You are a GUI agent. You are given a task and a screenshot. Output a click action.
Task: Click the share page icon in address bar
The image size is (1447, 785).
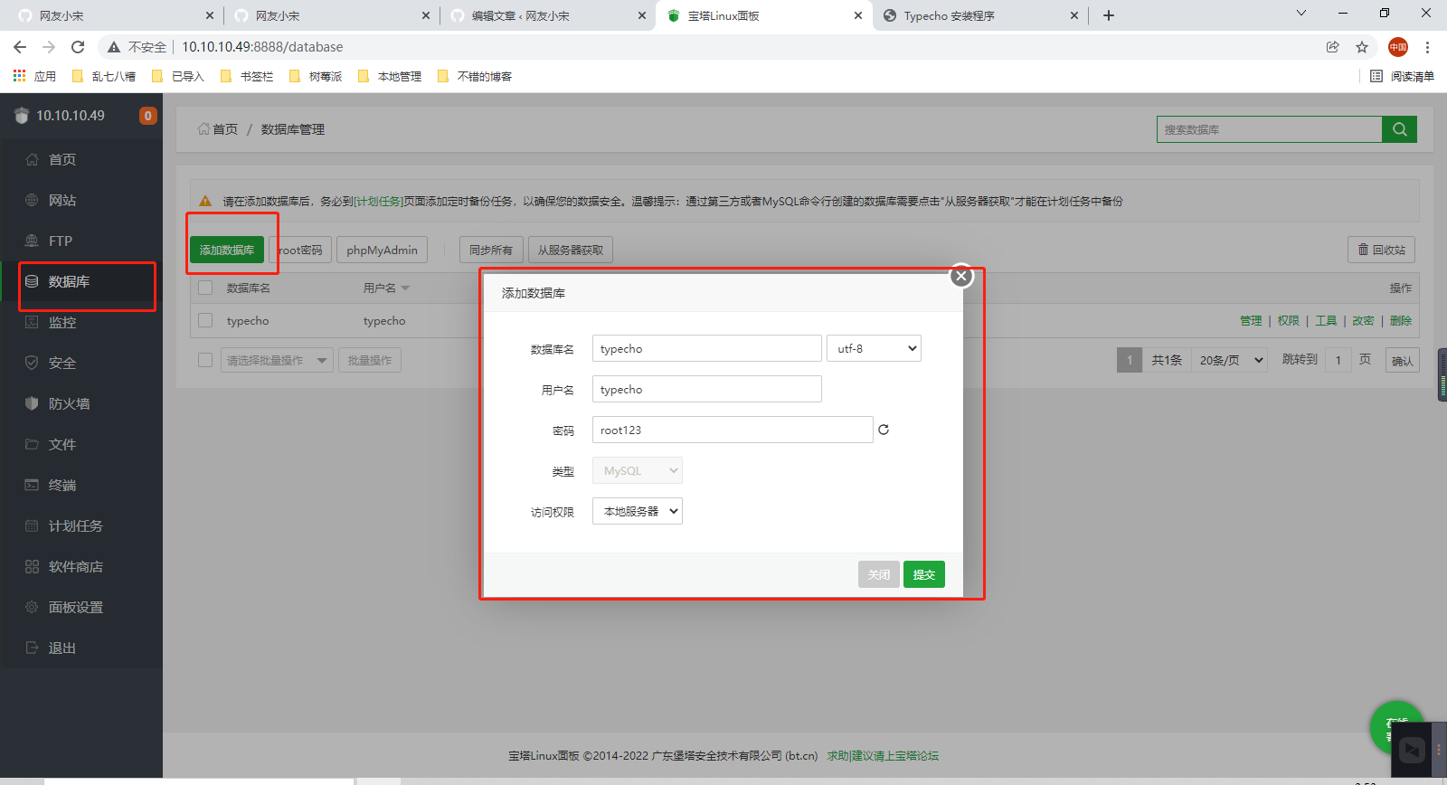[x=1333, y=47]
